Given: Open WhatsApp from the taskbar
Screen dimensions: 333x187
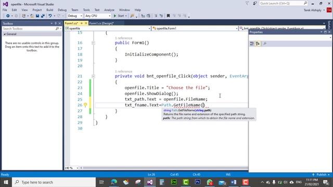Looking at the screenshot, I should point(210,182).
